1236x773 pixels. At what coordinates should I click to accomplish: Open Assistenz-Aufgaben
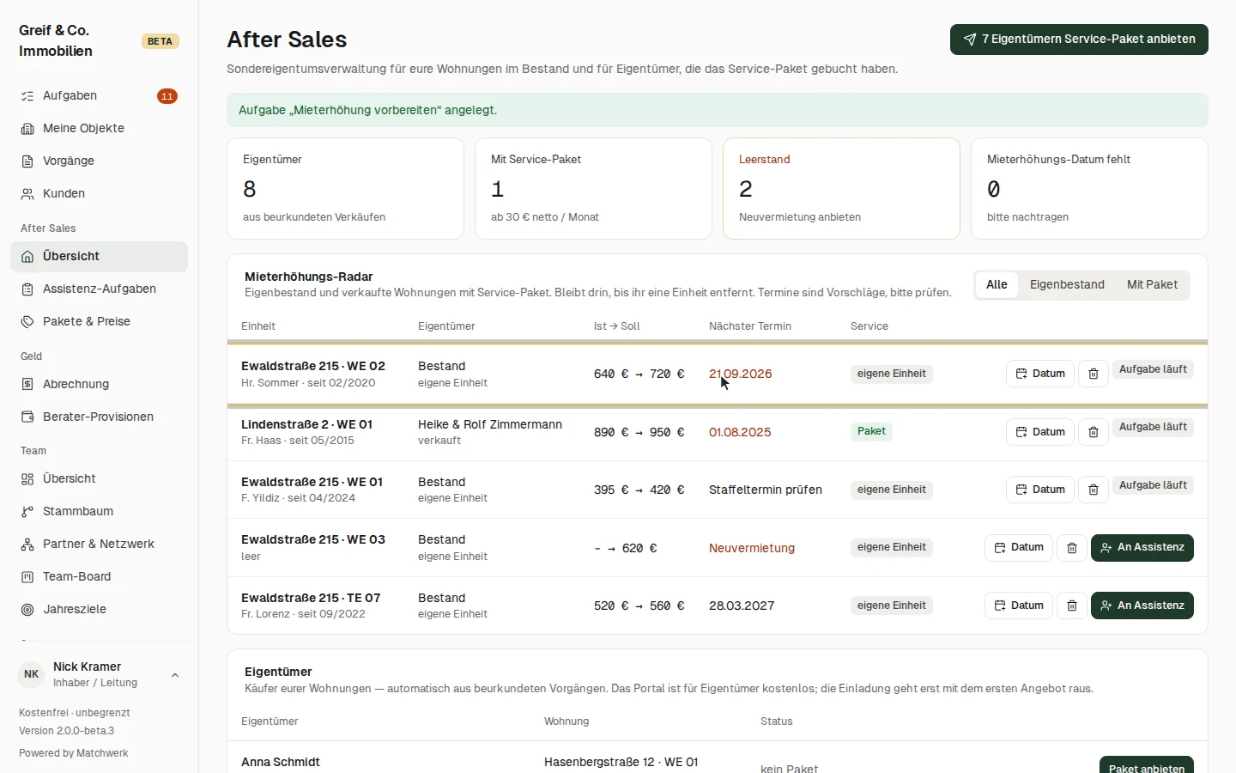coord(99,289)
